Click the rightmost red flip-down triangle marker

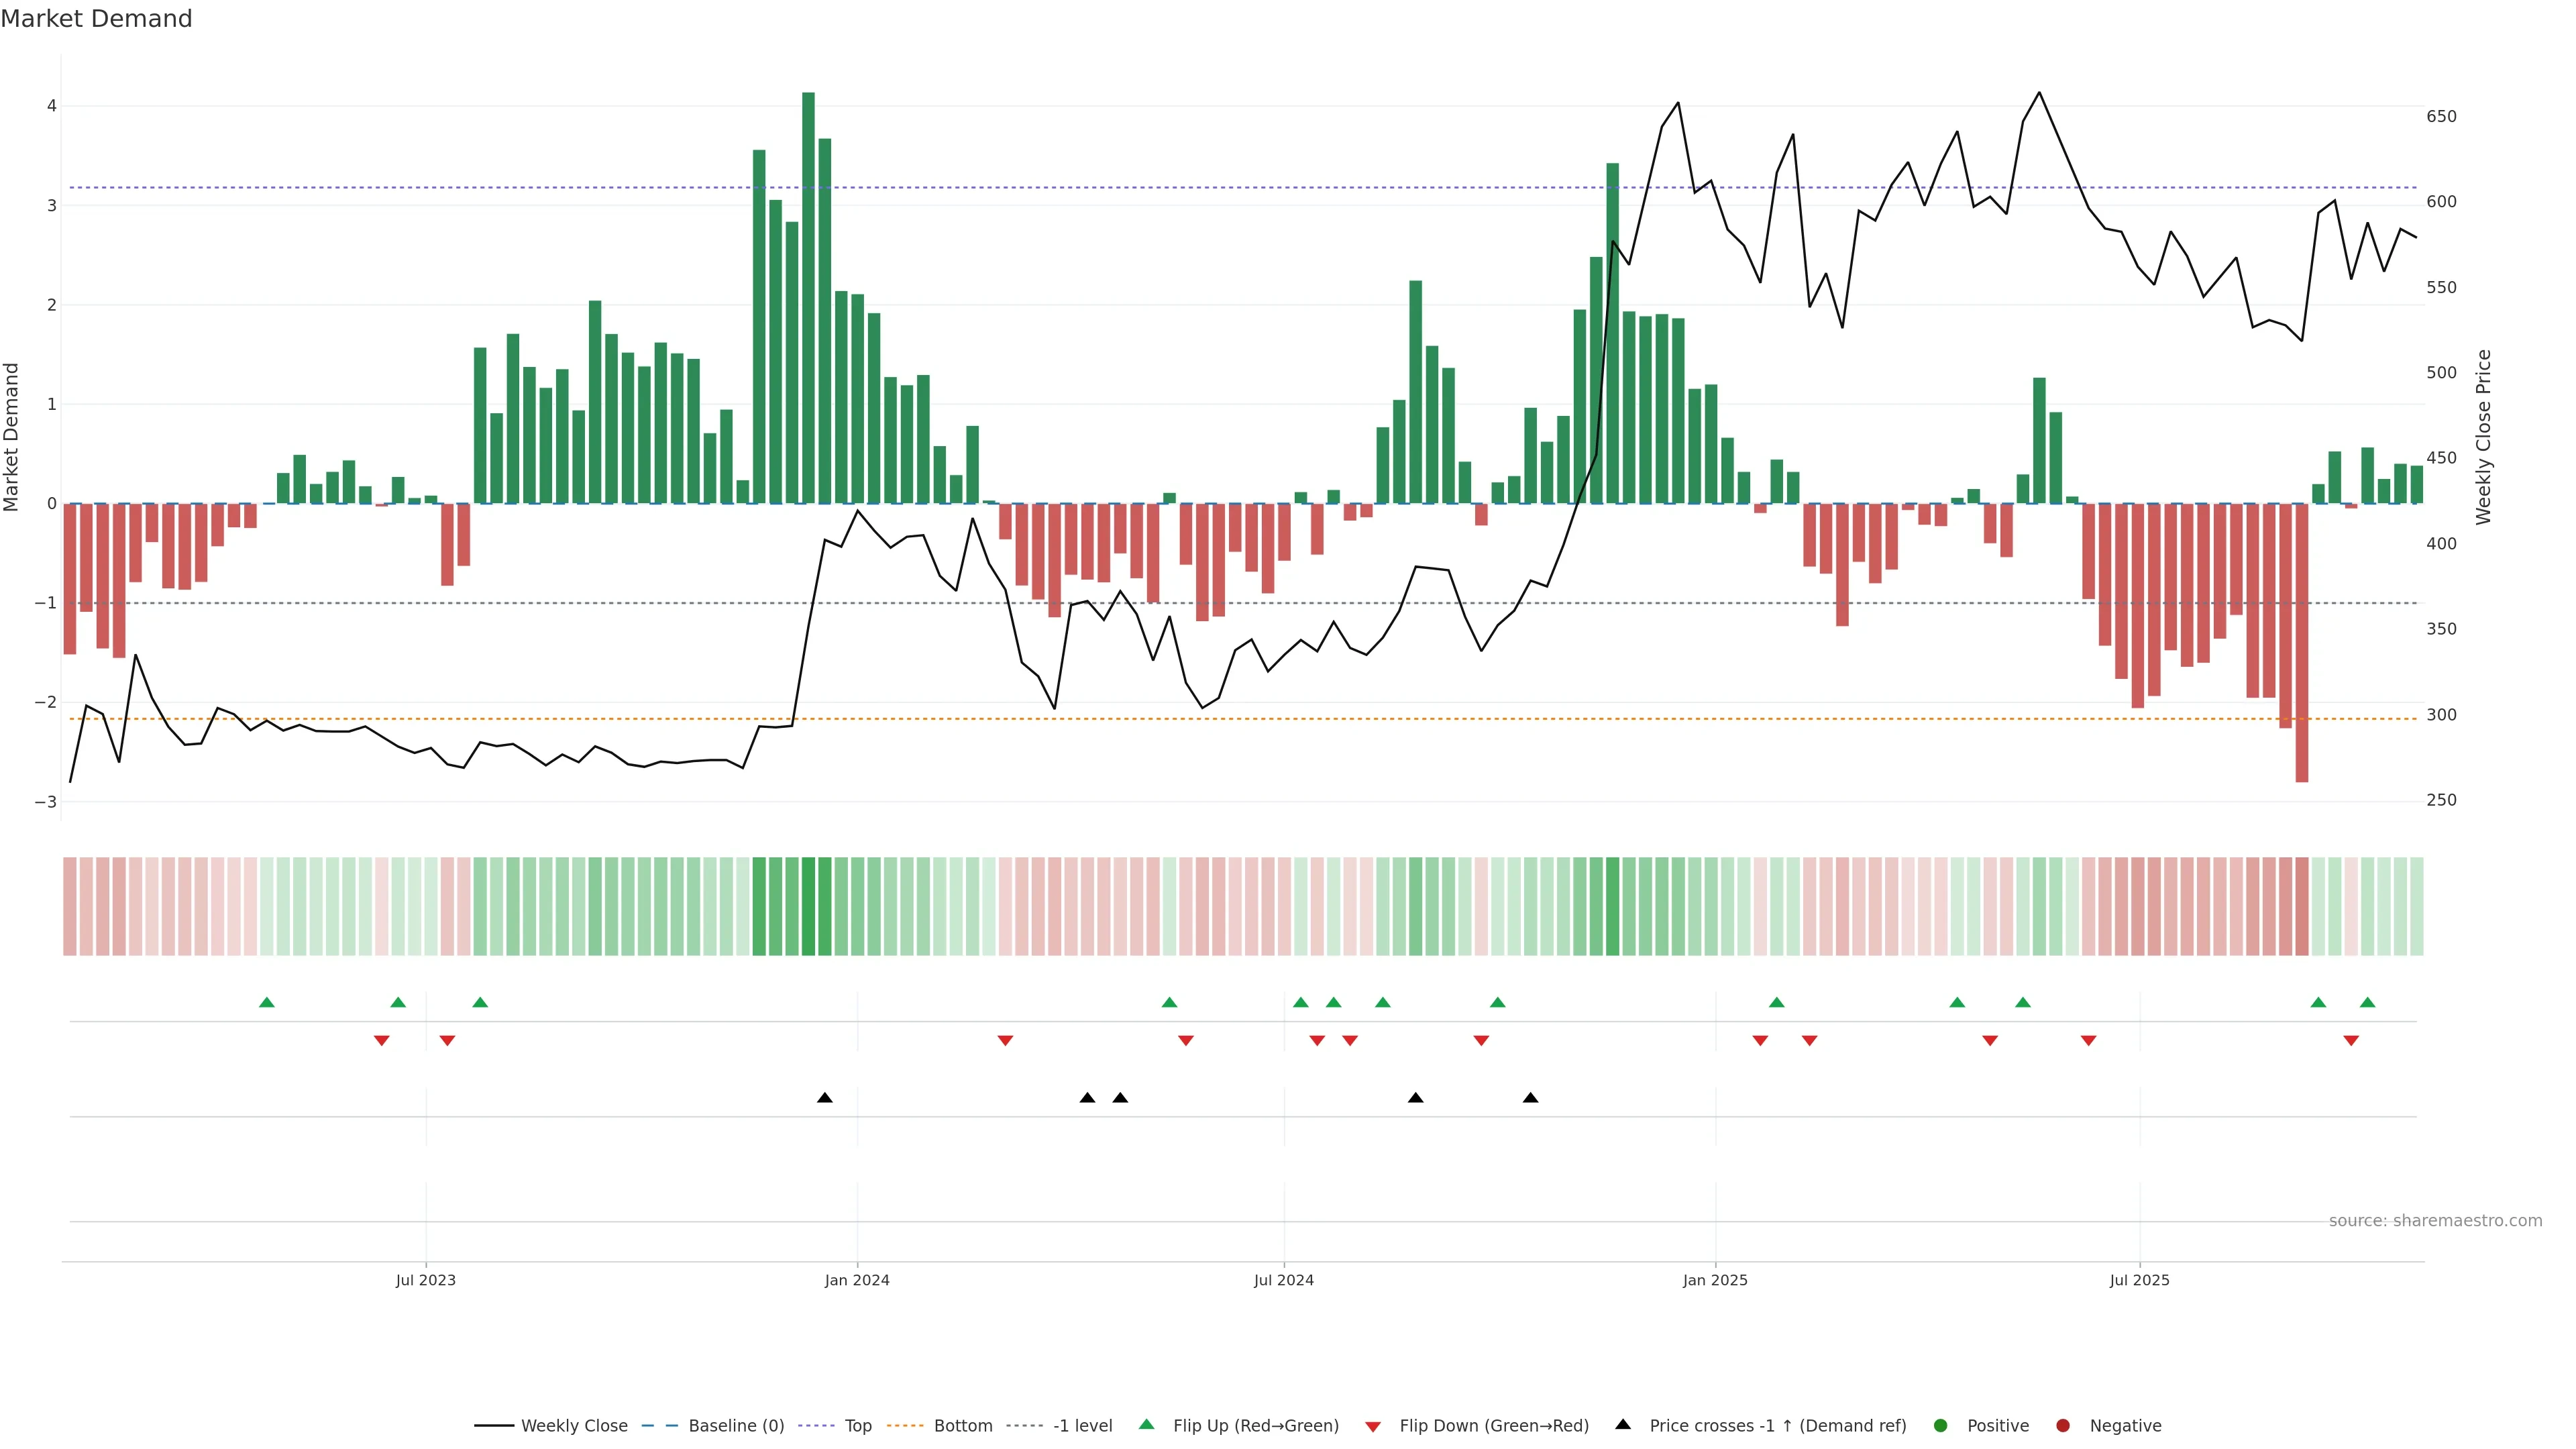[2351, 1041]
